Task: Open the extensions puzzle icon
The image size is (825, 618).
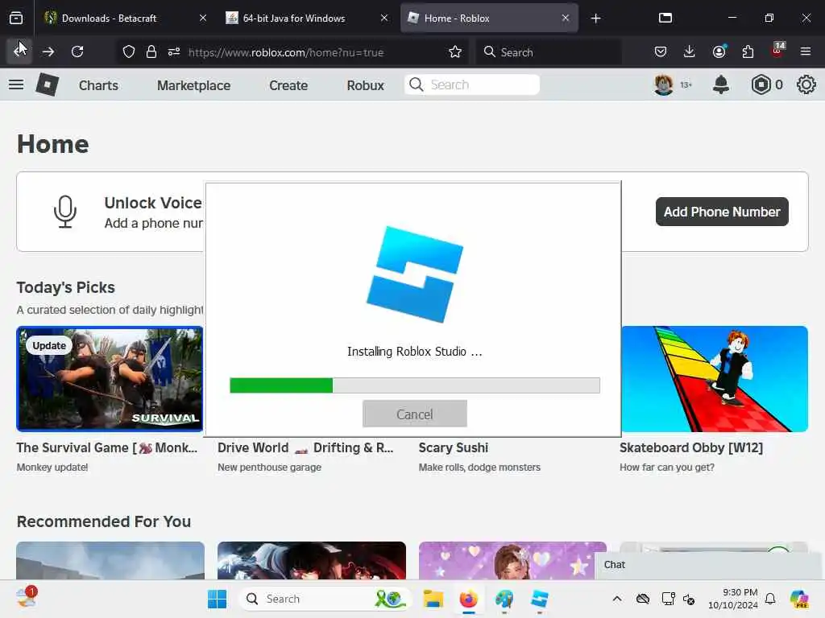Action: [x=748, y=51]
